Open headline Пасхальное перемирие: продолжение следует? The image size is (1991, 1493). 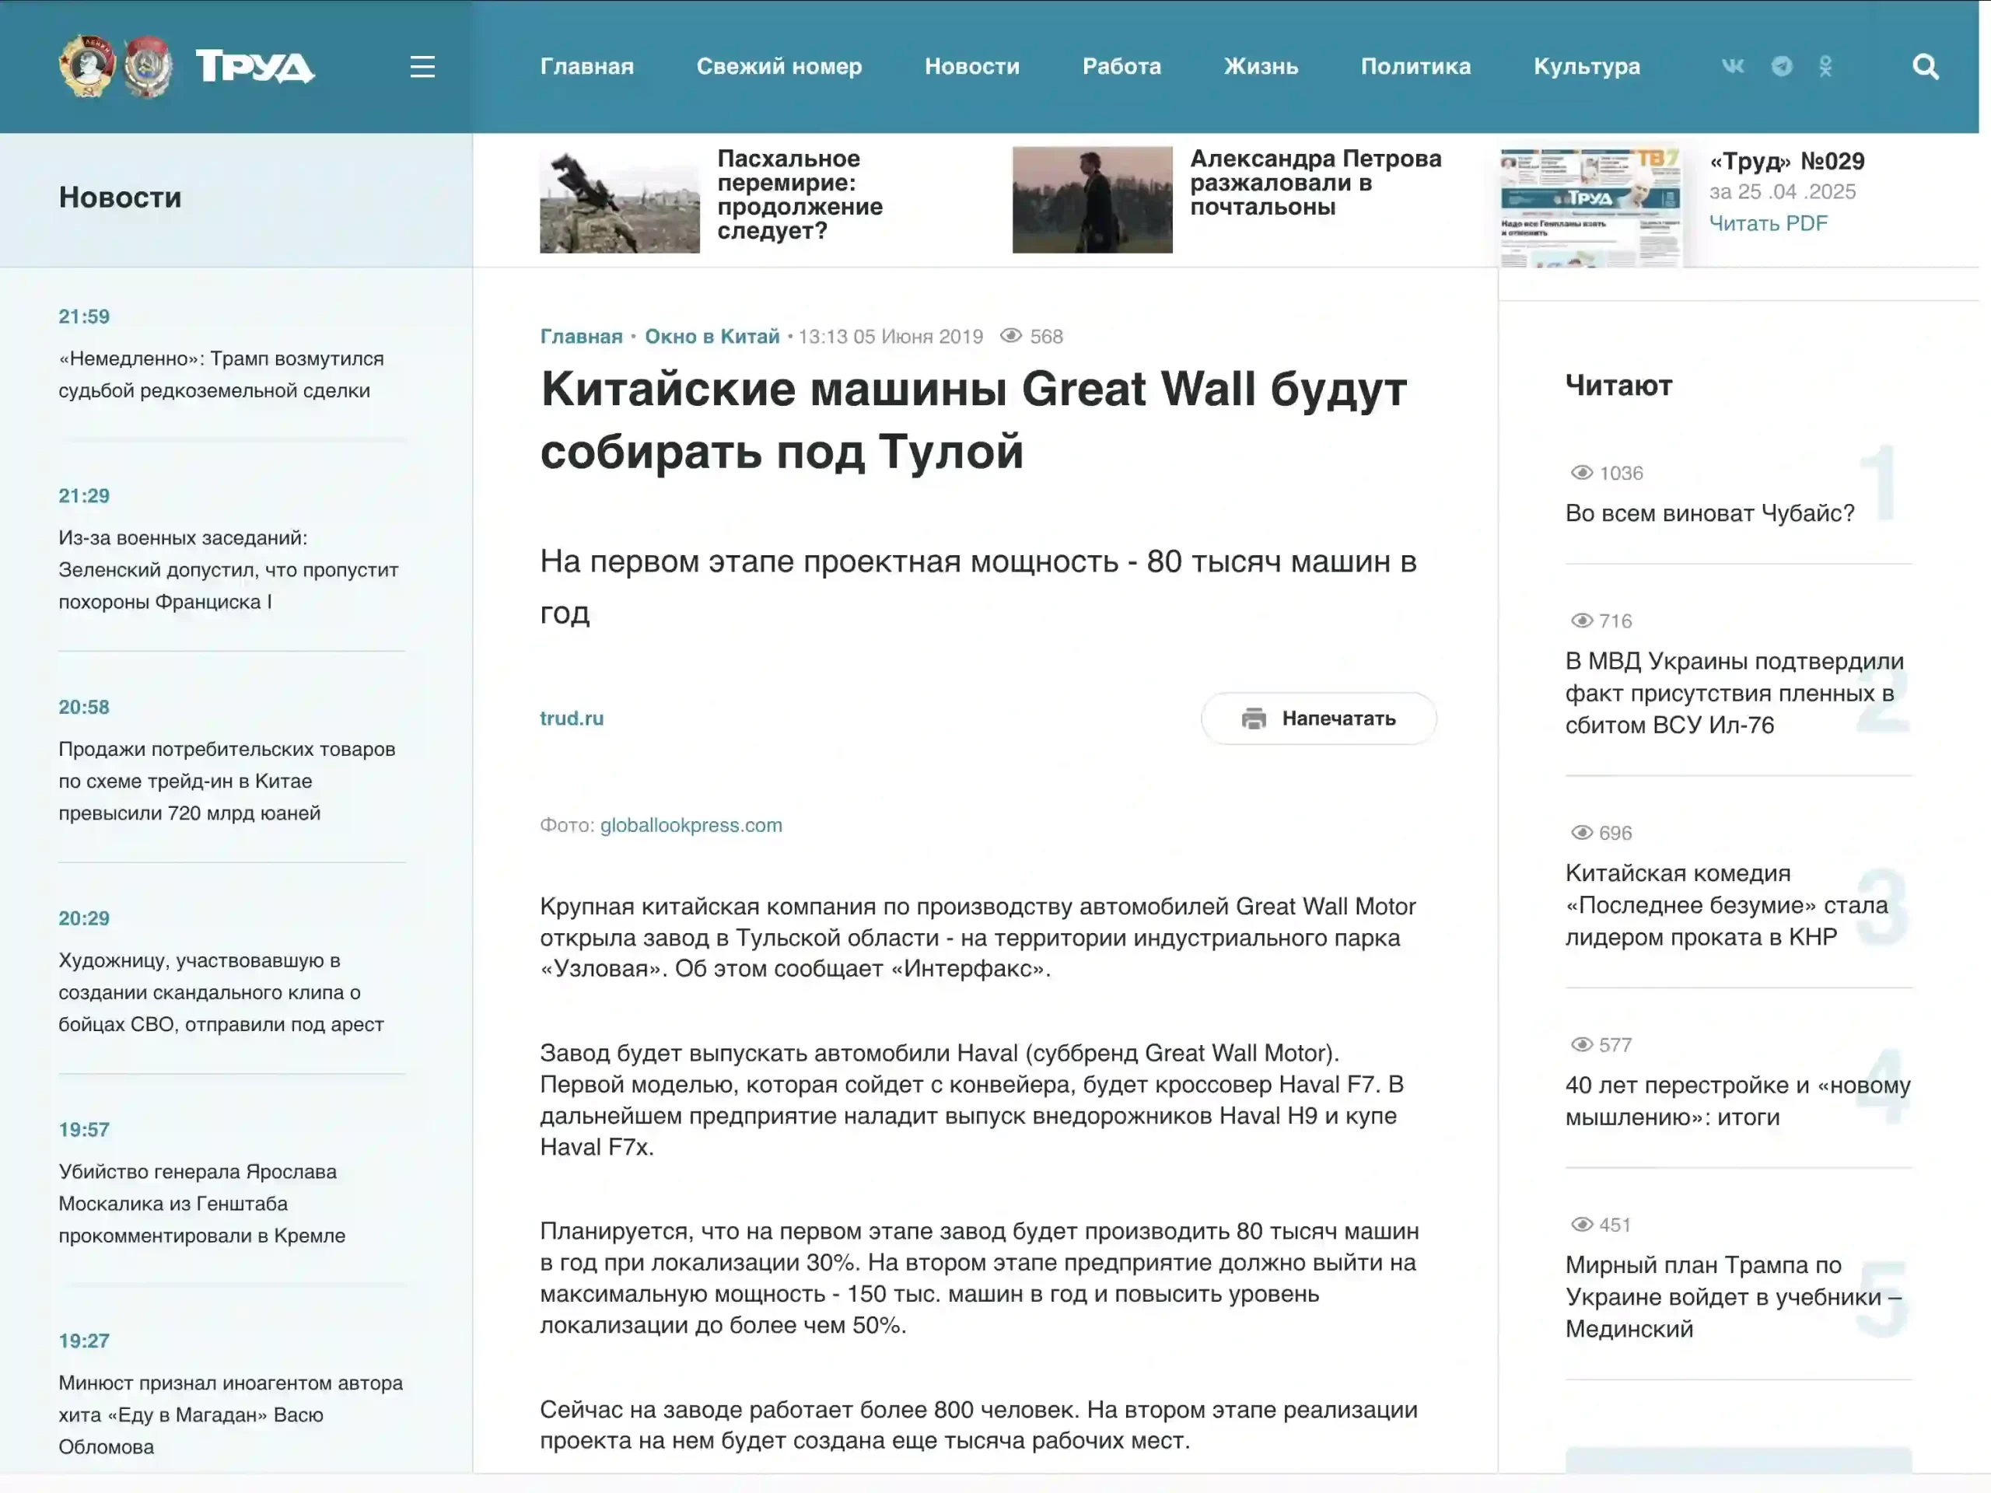800,194
